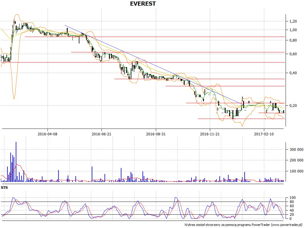This screenshot has height=228, width=304.
Task: Click the 0,80 price axis label
Action: pos(293,40)
